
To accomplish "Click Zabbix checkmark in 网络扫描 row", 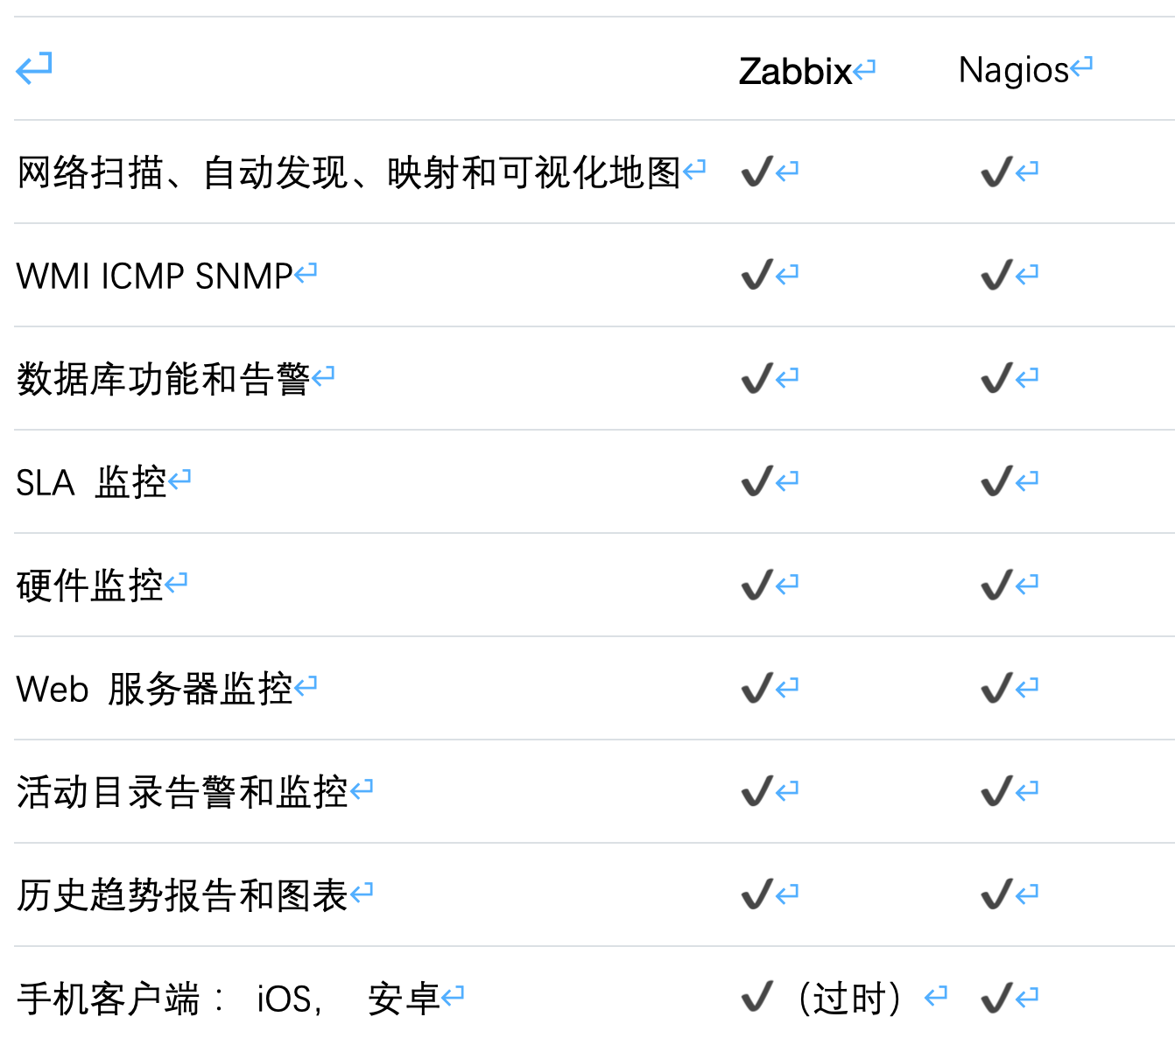I will coord(756,172).
